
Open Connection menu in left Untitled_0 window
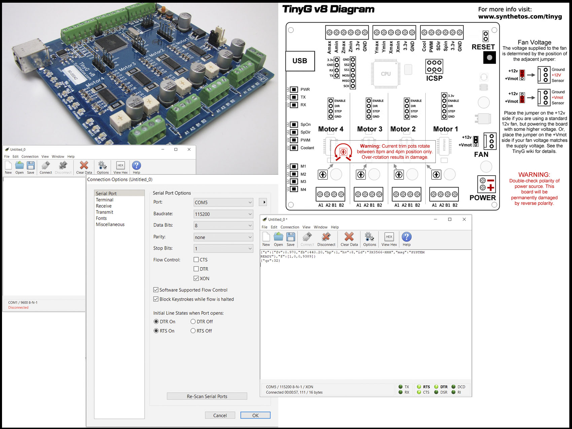[x=30, y=156]
